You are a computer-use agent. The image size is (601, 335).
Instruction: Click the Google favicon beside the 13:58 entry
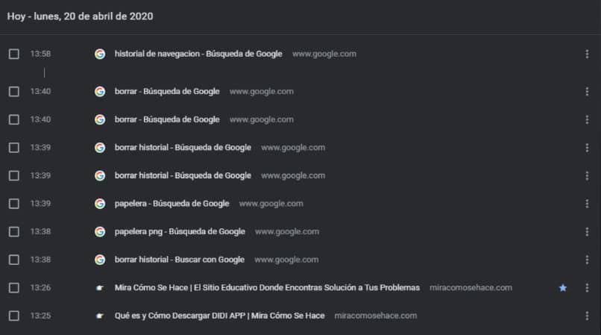pos(100,54)
